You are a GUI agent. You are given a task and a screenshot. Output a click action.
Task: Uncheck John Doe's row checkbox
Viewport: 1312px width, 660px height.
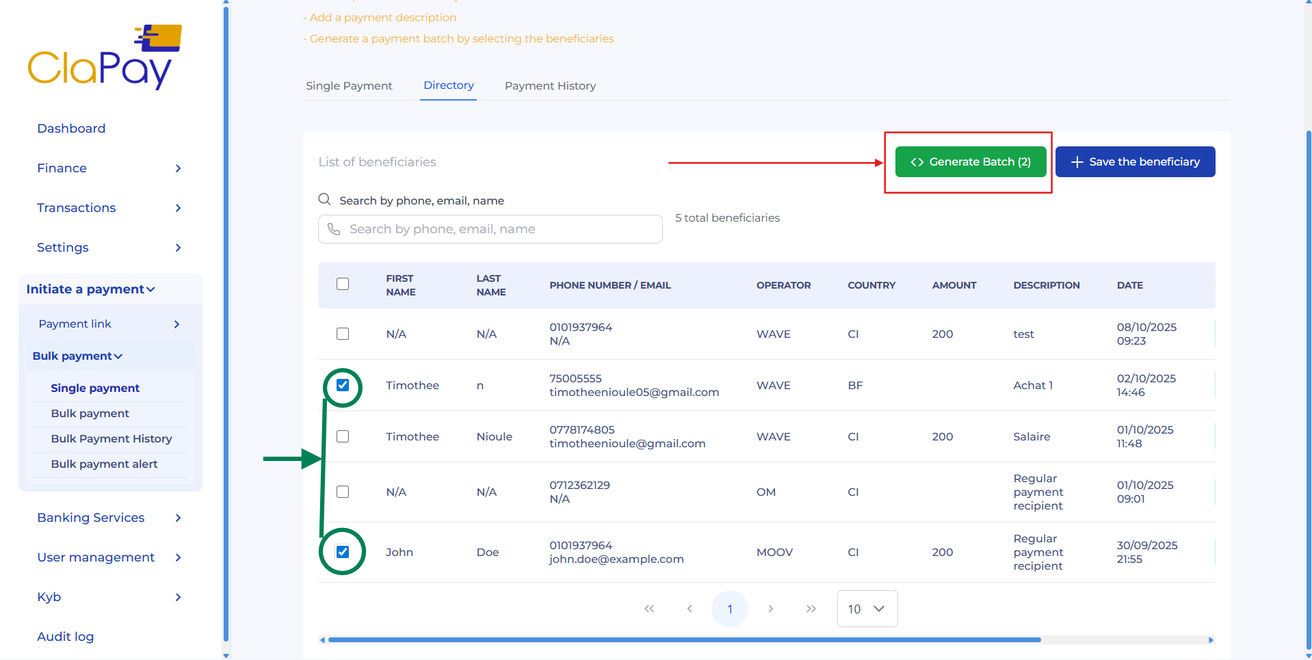point(343,552)
